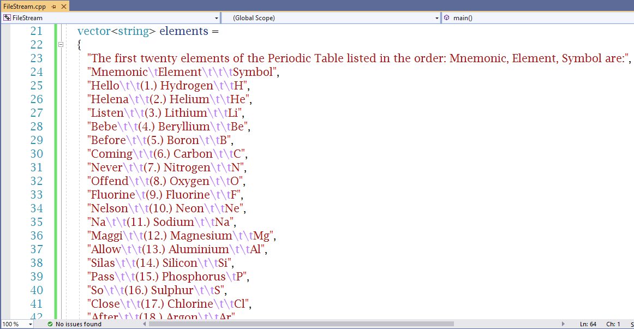
Task: Click the FileStream project icon in navigation bar
Action: pos(7,18)
